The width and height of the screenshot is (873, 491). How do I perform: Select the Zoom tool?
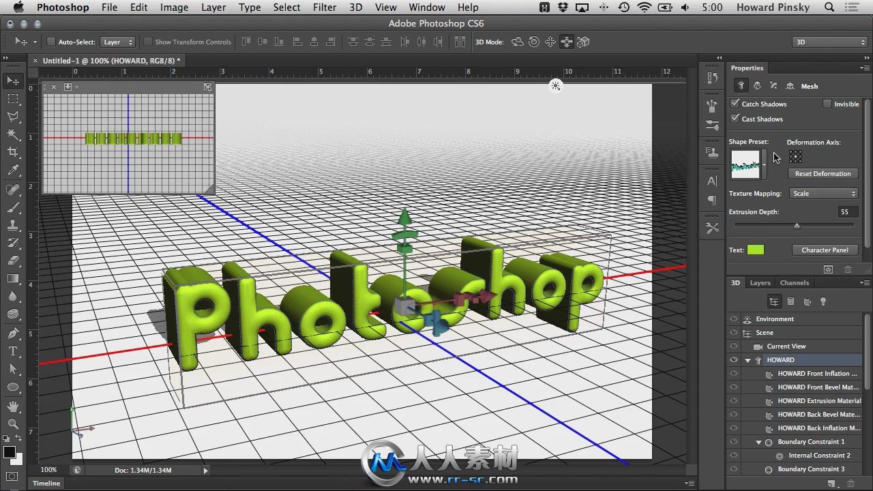13,423
